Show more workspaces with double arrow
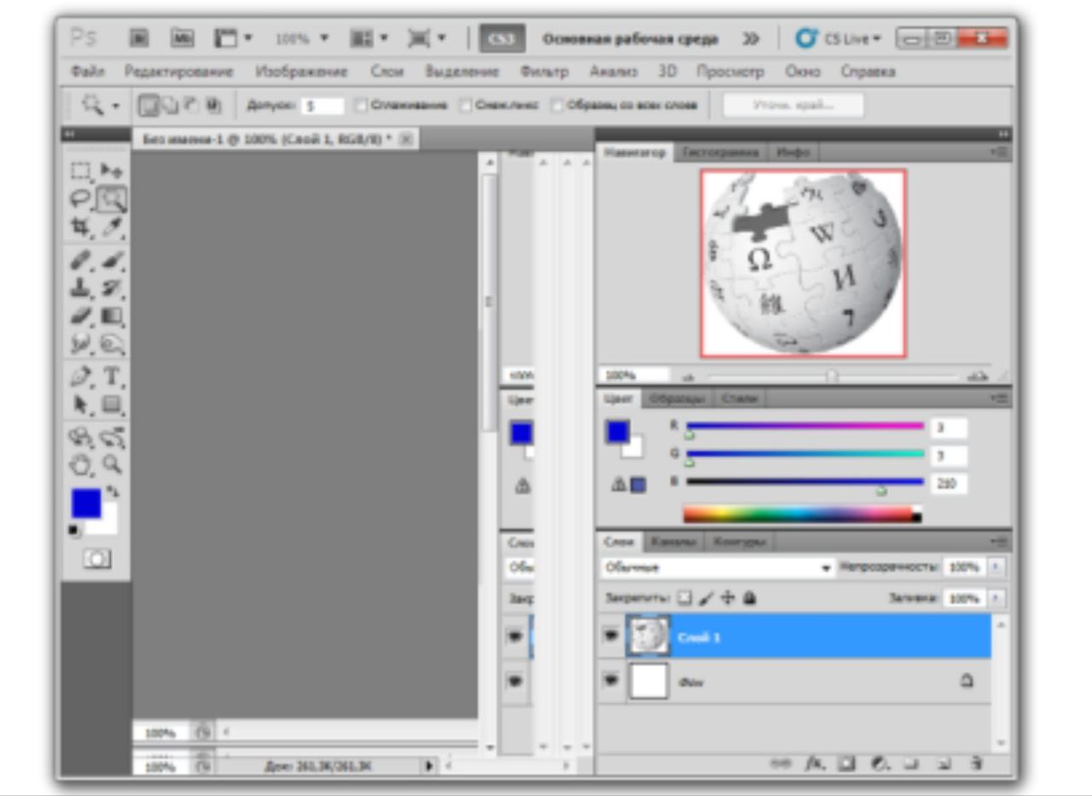The image size is (1092, 796). click(751, 39)
